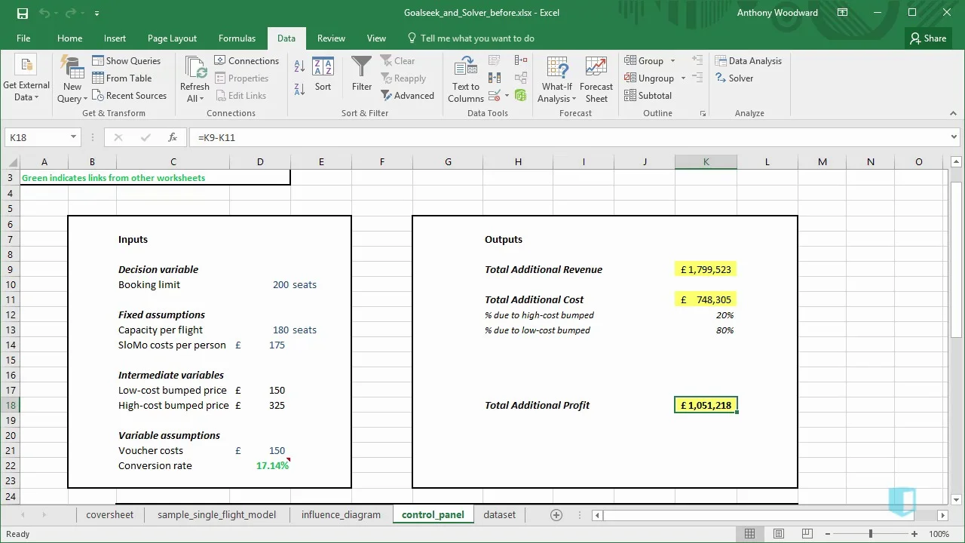Add a new worksheet
Viewport: 965px width, 543px height.
pos(556,515)
